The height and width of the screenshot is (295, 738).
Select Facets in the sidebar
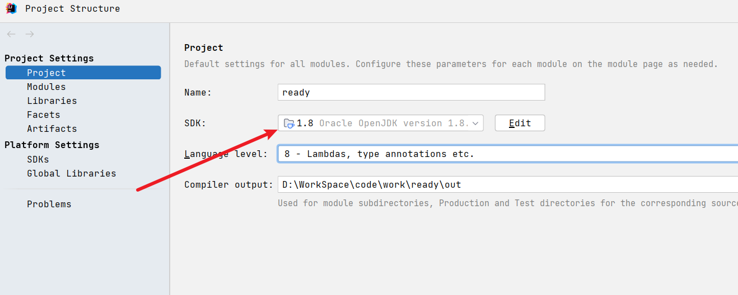point(44,115)
